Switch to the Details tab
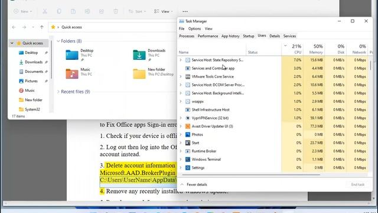This screenshot has width=378, height=213. [x=275, y=36]
